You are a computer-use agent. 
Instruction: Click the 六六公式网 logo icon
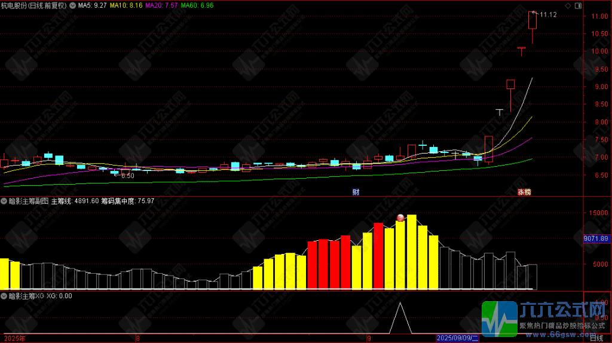point(499,319)
